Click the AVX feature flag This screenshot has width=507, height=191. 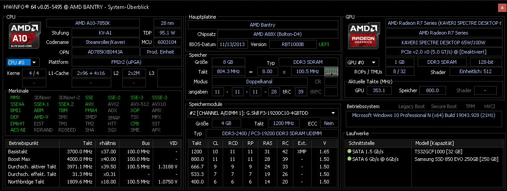(x=89, y=104)
